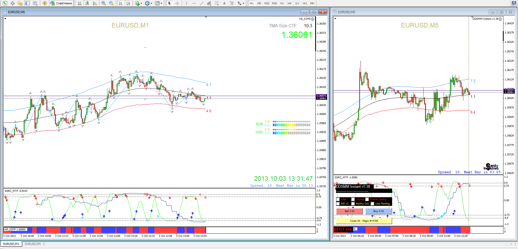
Task: Switch chart to bar chart style
Action: click(x=80, y=3)
